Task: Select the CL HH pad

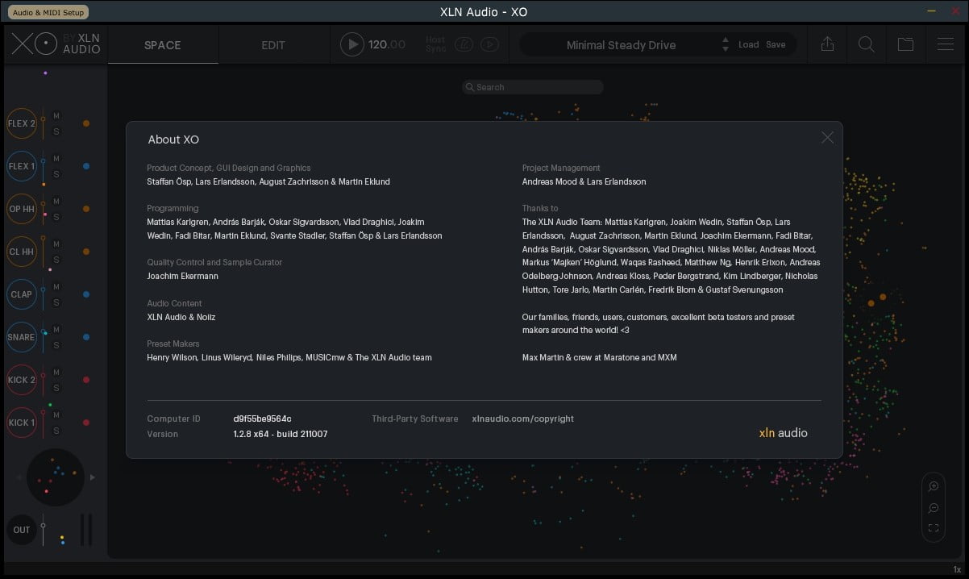Action: tap(22, 252)
